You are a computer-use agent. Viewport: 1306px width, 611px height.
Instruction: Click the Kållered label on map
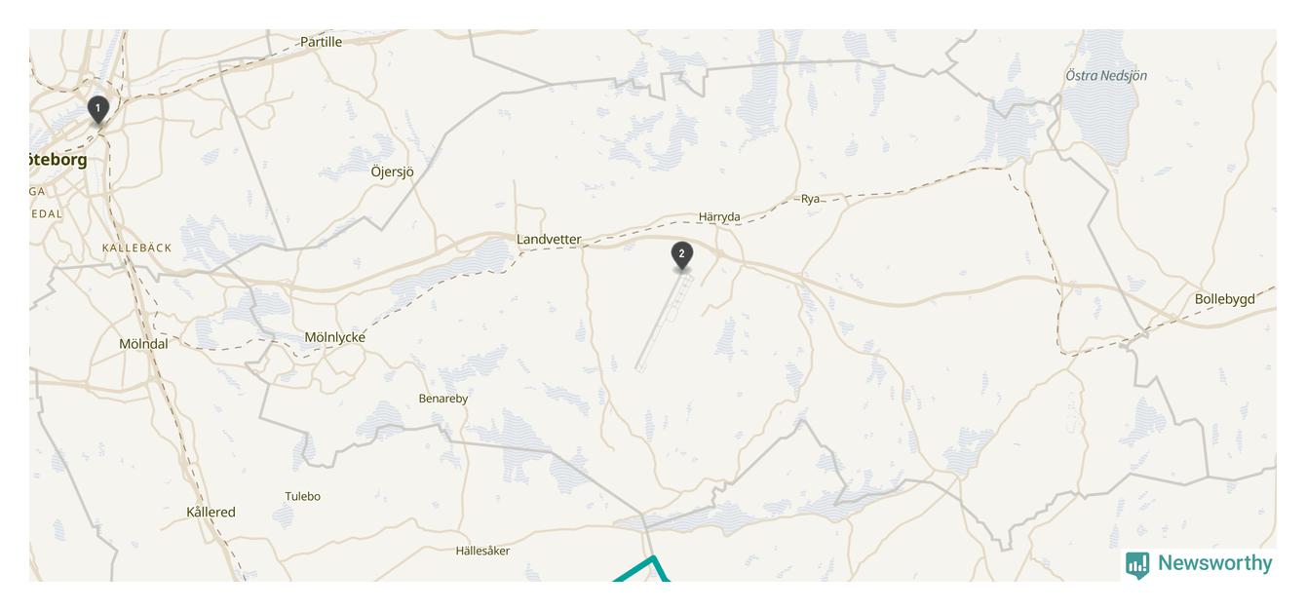pyautogui.click(x=211, y=512)
